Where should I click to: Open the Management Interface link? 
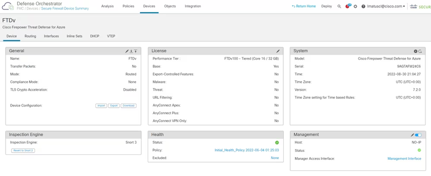tap(404, 158)
